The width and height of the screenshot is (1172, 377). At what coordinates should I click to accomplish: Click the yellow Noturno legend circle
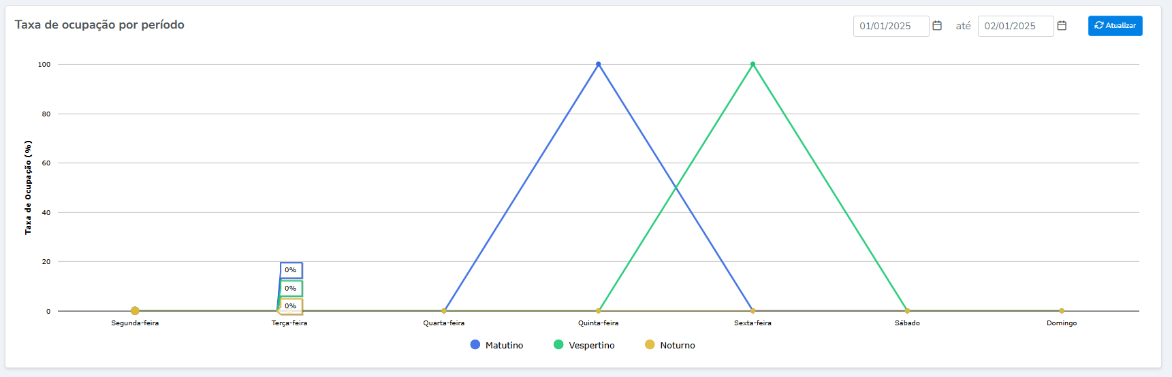coord(650,345)
